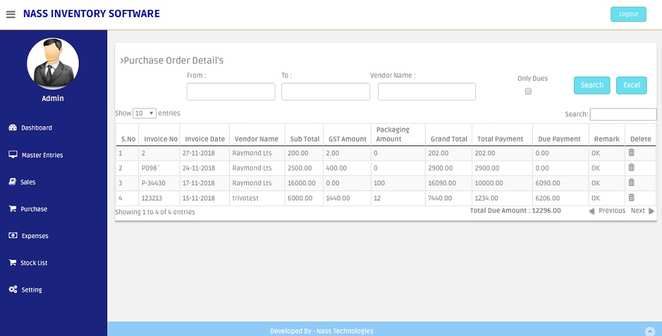Viewport: 662px width, 336px height.
Task: Click the Expenses money icon
Action: [x=13, y=235]
